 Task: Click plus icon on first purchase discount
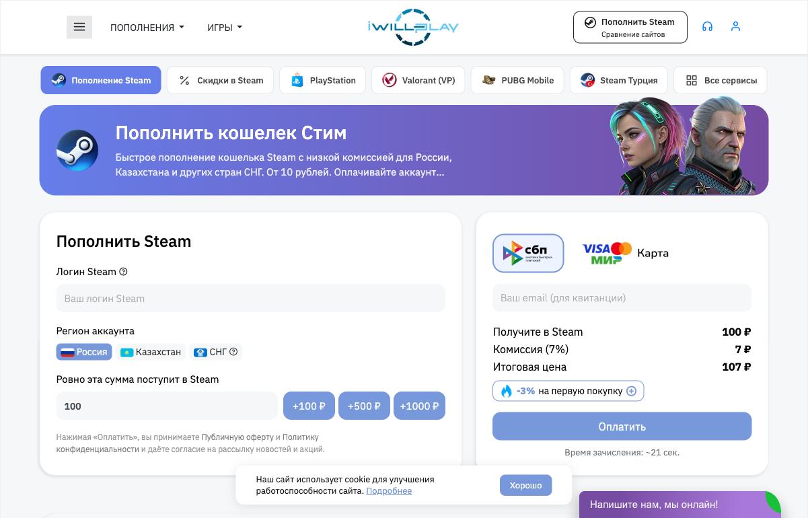click(631, 391)
